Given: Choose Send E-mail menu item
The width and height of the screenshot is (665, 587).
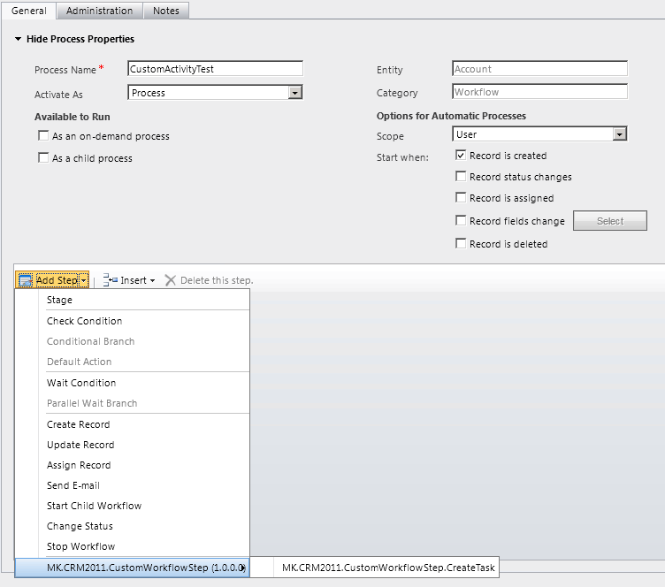Looking at the screenshot, I should [x=133, y=485].
